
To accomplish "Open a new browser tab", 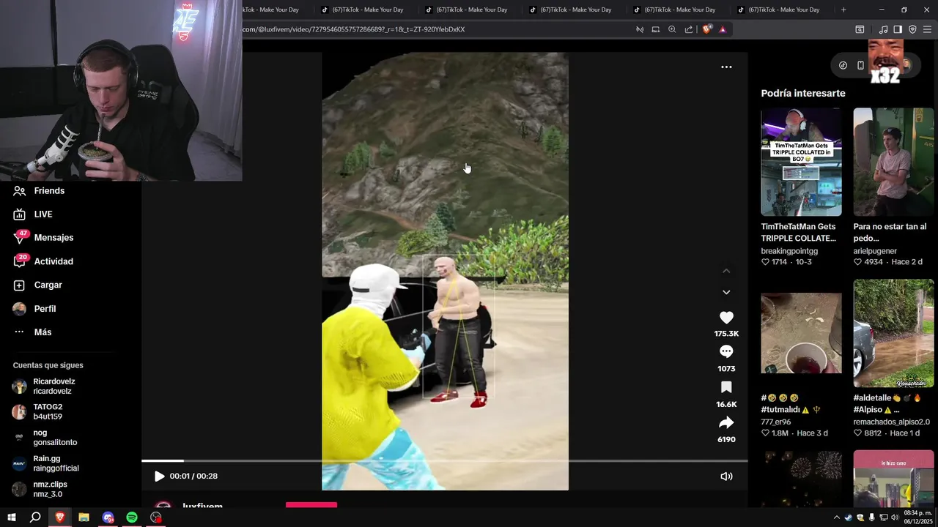I will pyautogui.click(x=843, y=10).
